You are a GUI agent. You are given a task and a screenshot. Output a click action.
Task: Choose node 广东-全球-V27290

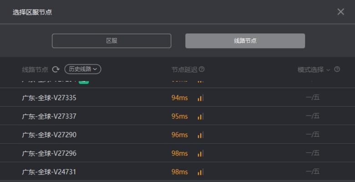pos(178,135)
